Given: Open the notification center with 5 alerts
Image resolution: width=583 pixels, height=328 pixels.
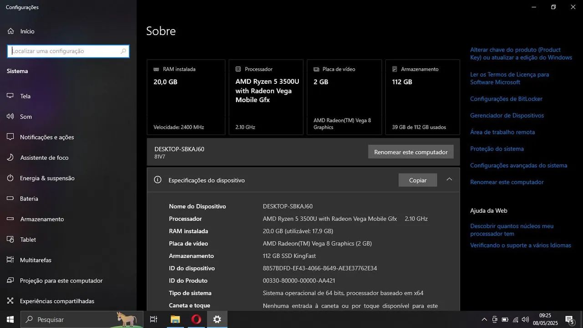Looking at the screenshot, I should (x=569, y=320).
